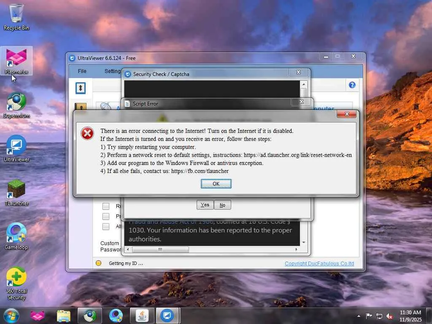Screen dimensions: 432x324
Task: Open the Settings menu in UltraViewer
Action: (x=112, y=71)
